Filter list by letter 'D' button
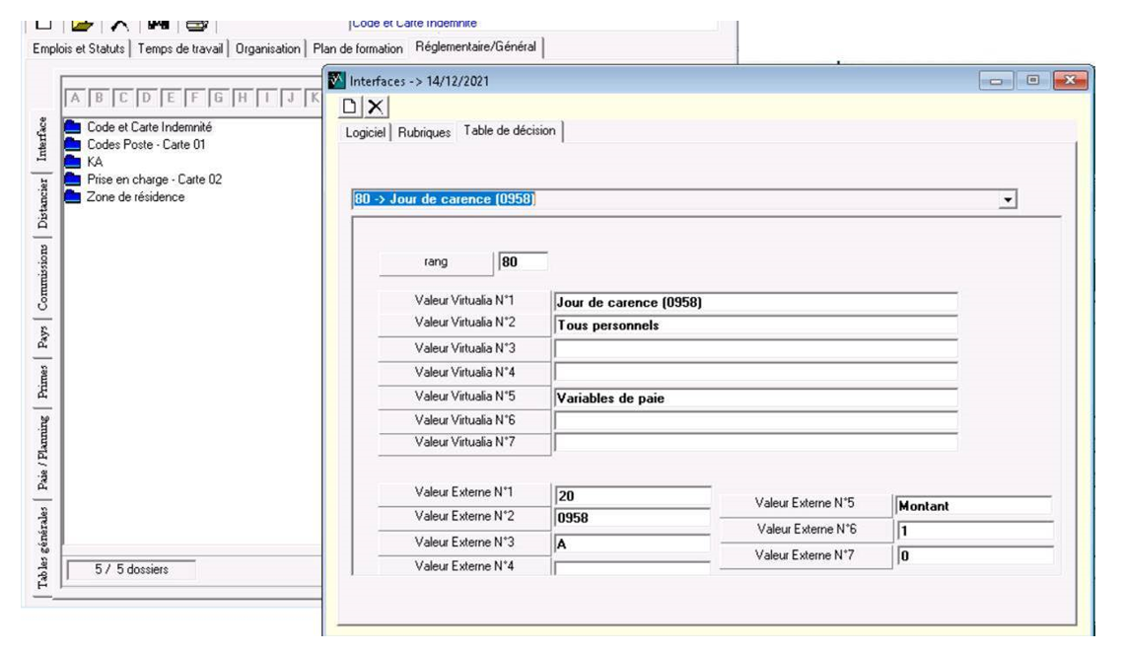Screen dimensions: 1125x654 pos(147,97)
